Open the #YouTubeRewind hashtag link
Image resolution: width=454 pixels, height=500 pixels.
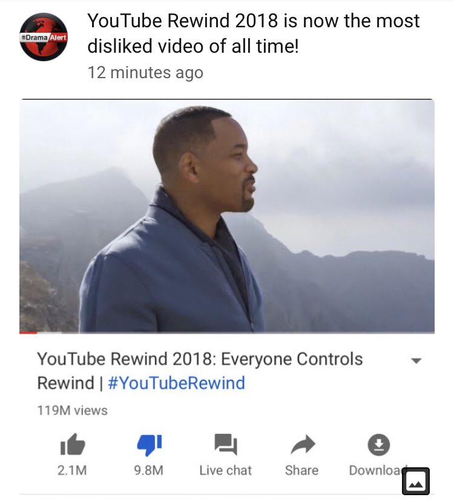point(177,382)
